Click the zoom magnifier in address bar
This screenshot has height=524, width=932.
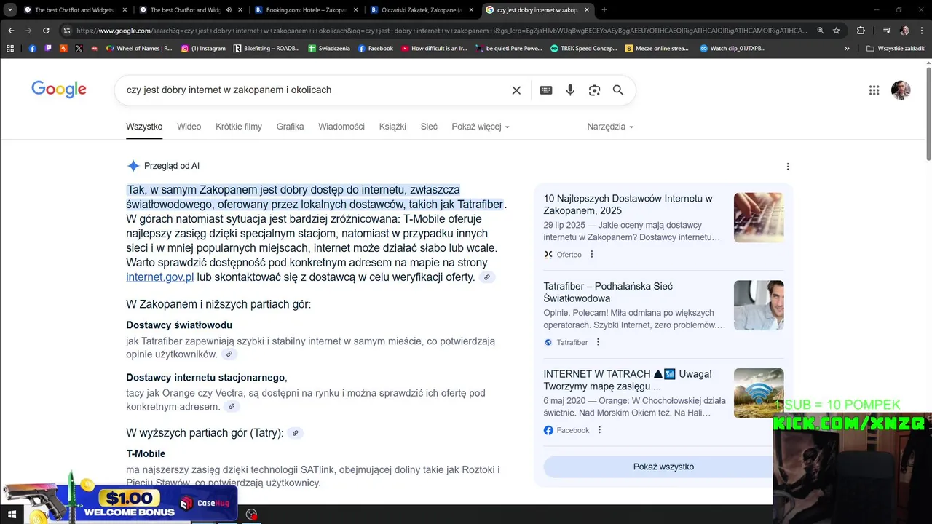click(821, 31)
